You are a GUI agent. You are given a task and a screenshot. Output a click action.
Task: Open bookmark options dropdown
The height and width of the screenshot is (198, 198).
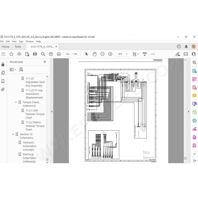[13, 70]
